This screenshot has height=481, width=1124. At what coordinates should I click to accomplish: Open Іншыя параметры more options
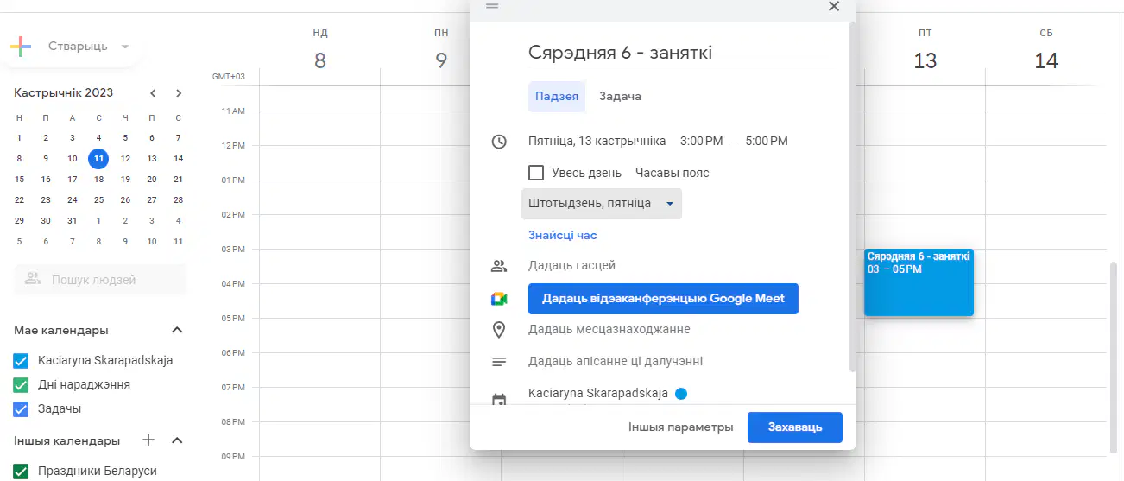click(681, 427)
